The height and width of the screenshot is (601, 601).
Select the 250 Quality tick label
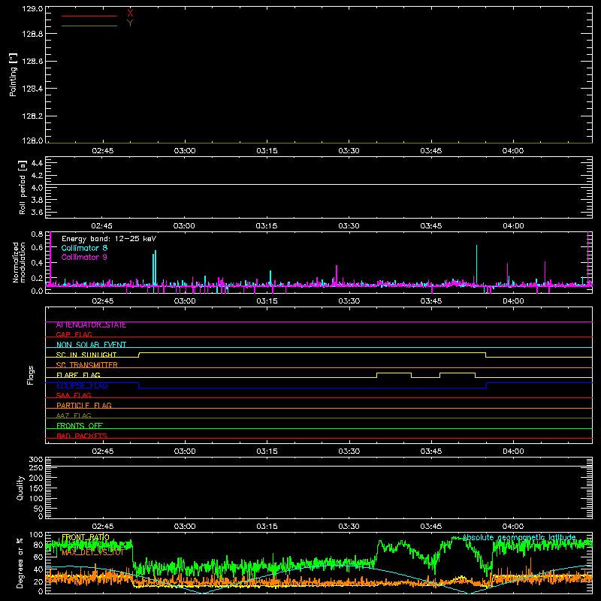(36, 467)
